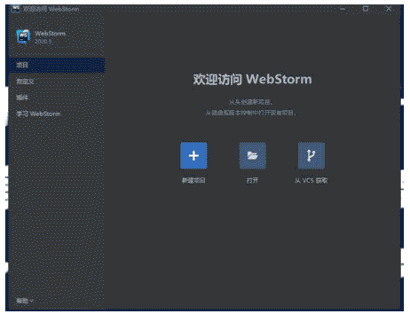
Task: Click the 欢迎访问 WebStorm heading
Action: pos(252,79)
